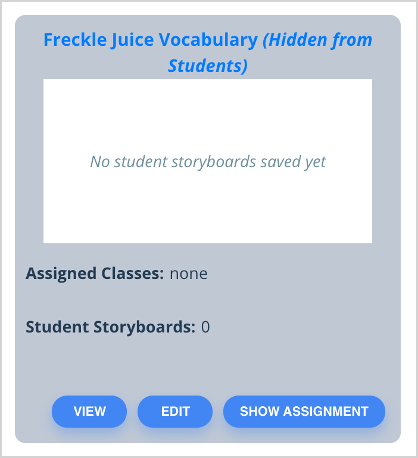Click the word "Classes:" in the card
The height and width of the screenshot is (458, 418).
click(132, 274)
